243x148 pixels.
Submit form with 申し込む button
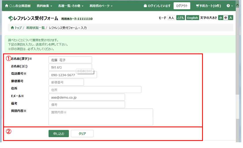(59, 134)
